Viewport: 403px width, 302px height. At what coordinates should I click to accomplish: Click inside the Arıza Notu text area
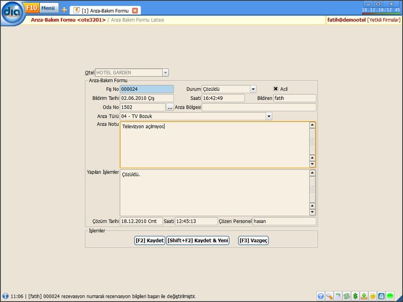[214, 145]
